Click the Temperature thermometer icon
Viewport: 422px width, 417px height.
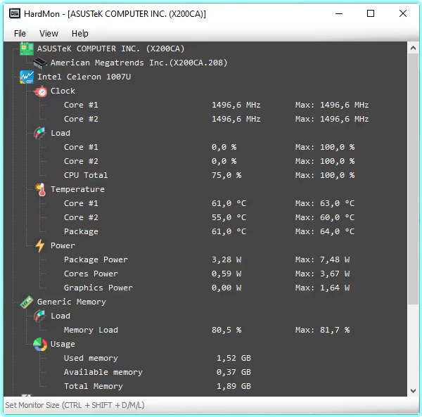(x=41, y=189)
